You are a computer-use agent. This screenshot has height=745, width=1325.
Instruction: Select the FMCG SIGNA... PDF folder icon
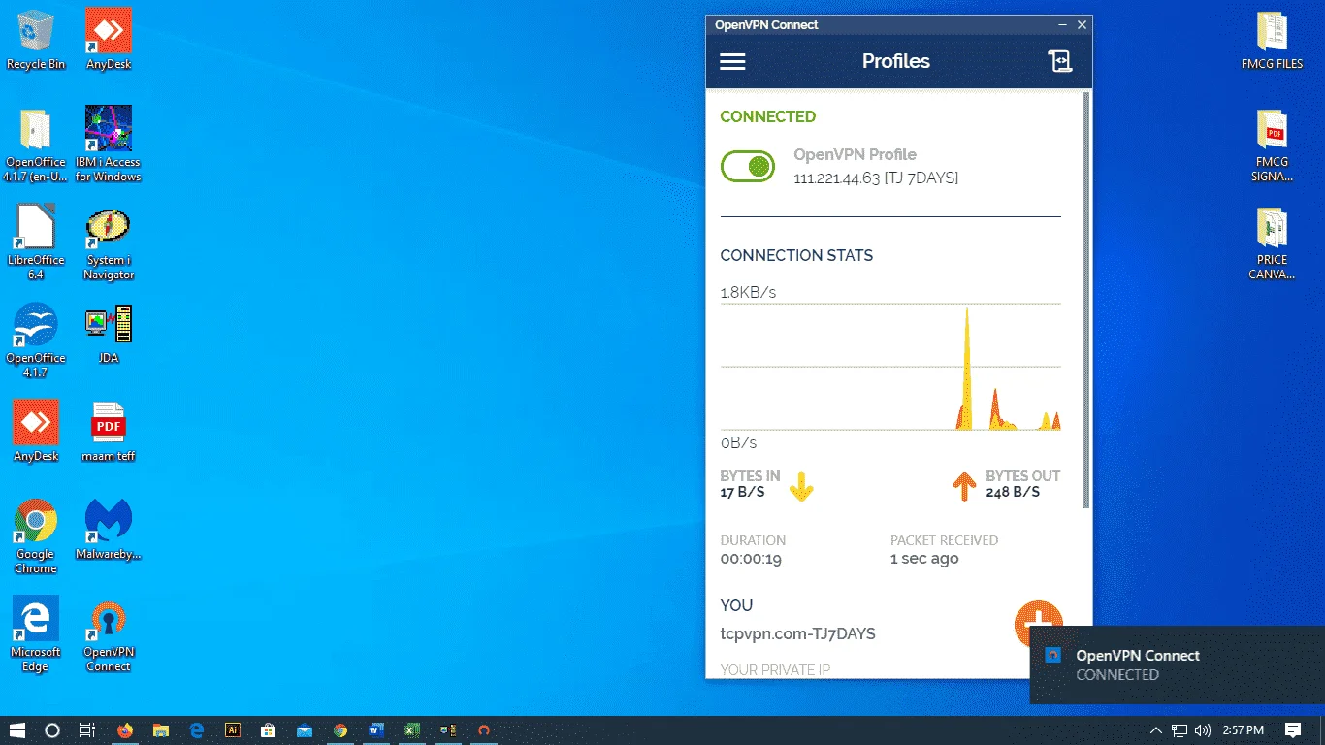1273,146
